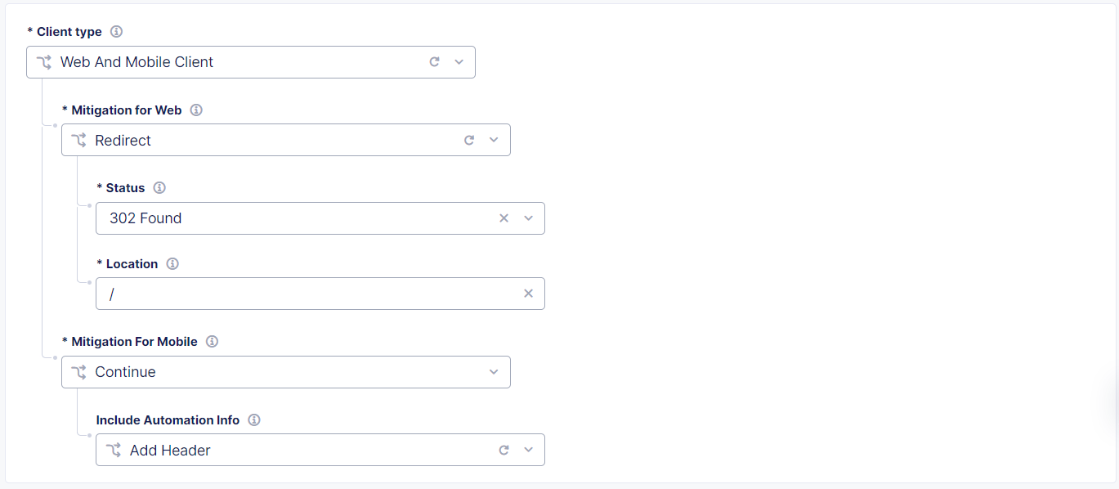Click the Web And Mobile Client box

tap(229, 62)
